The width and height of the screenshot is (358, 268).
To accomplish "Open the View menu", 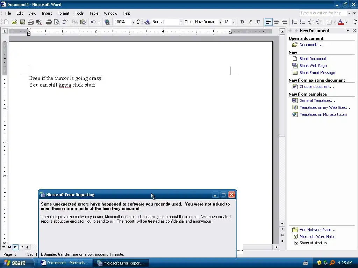I will point(32,13).
